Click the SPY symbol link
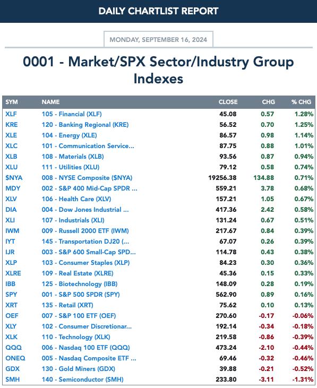Image resolution: width=317 pixels, height=388 pixels. (11, 295)
